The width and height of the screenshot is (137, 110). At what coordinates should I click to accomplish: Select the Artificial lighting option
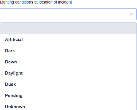coord(68,40)
